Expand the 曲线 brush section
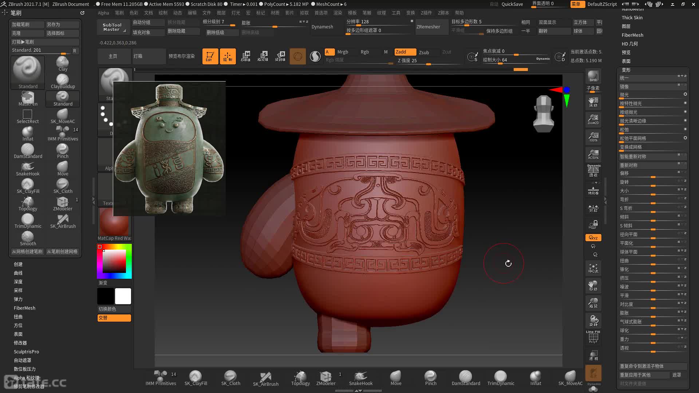 click(18, 273)
